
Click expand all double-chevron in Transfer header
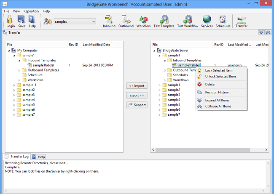261,32
